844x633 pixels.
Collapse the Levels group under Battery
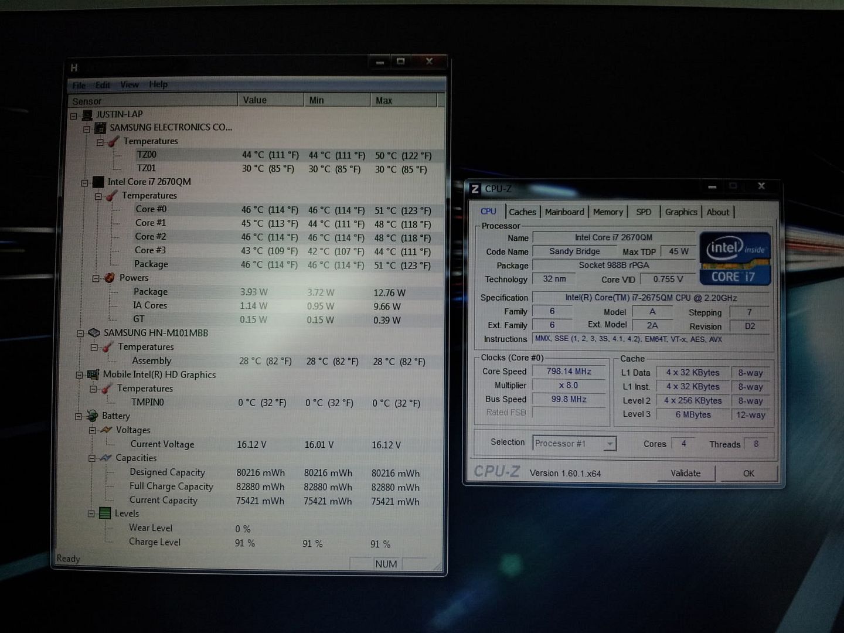tap(91, 514)
